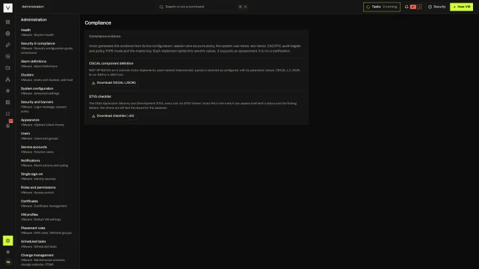Screen dimensions: 479x269
Task: Open the globe icon in the left rail
Action: click(8, 34)
